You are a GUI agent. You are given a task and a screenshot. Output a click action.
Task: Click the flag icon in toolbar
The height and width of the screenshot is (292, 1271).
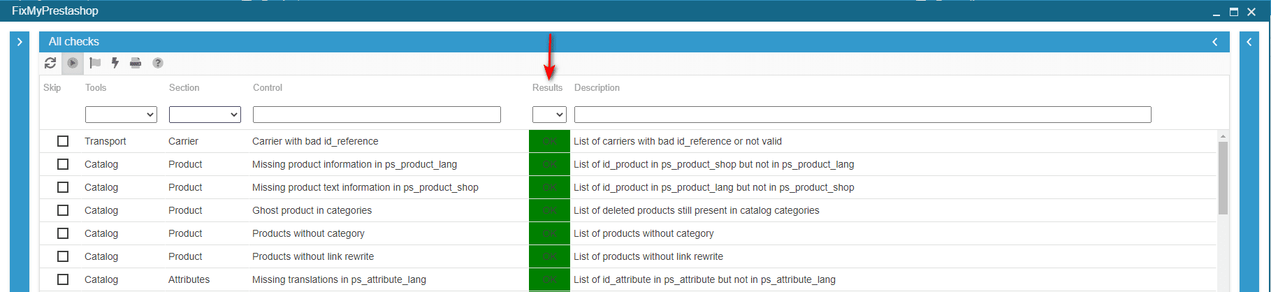tap(95, 63)
